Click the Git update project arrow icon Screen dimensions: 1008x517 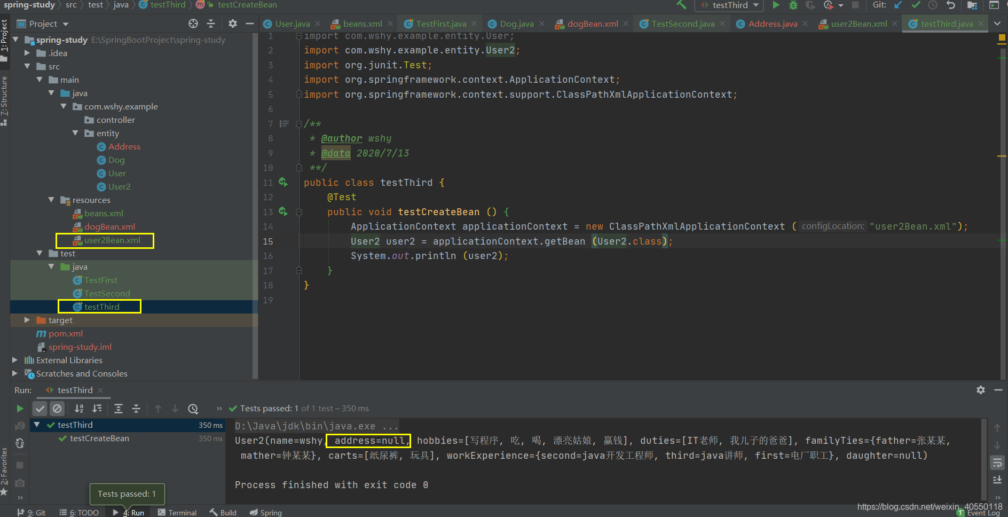[x=898, y=5]
